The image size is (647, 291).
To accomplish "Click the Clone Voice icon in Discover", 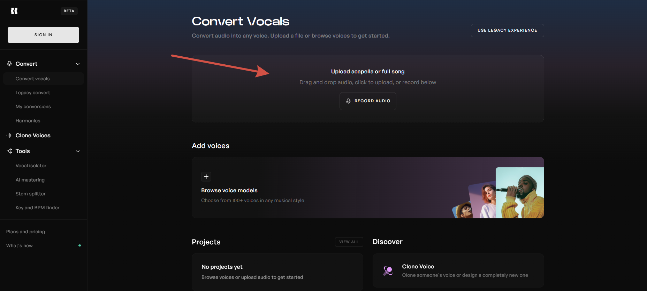I will 388,270.
